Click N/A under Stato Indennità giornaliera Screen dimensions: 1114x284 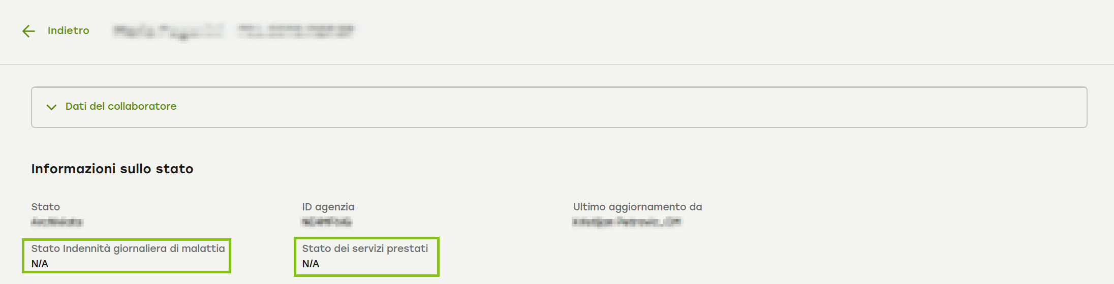click(40, 264)
